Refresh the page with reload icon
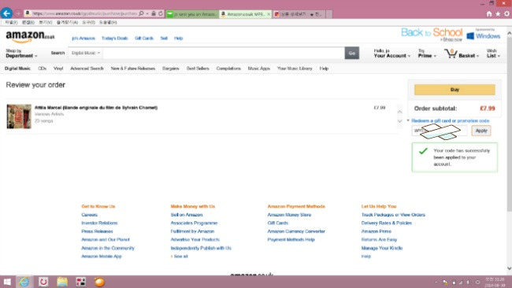Screen dimensions: 512x288 (161, 13)
